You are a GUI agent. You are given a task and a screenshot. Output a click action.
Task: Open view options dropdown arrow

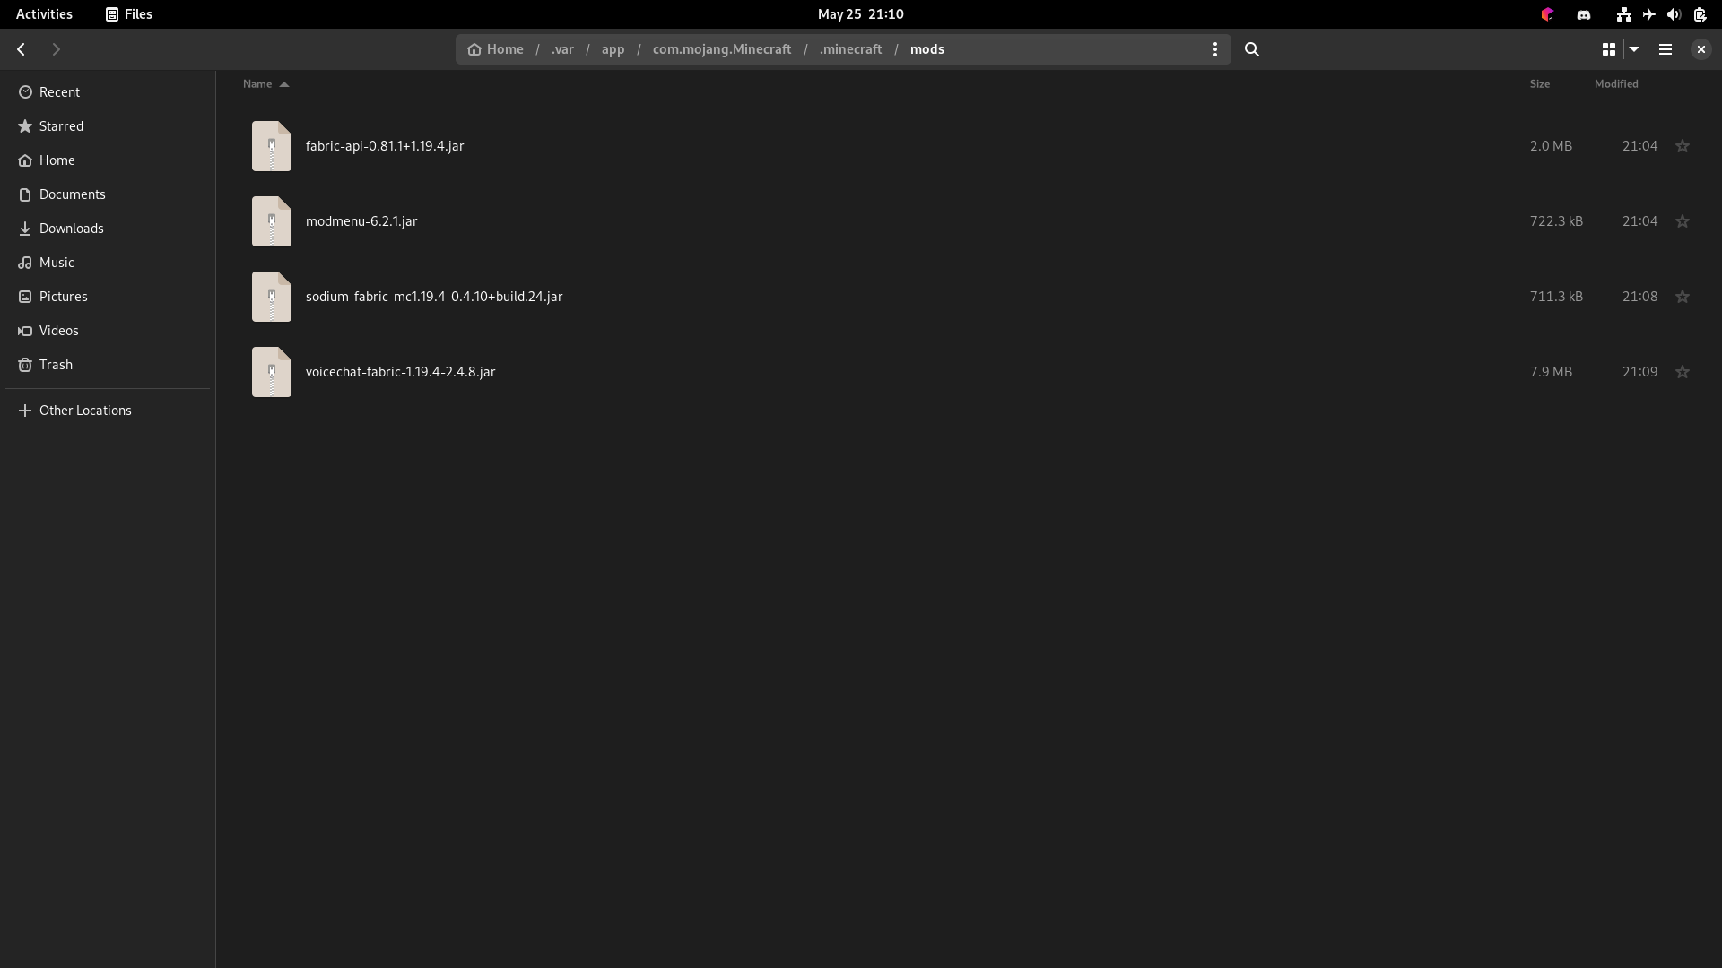tap(1634, 49)
